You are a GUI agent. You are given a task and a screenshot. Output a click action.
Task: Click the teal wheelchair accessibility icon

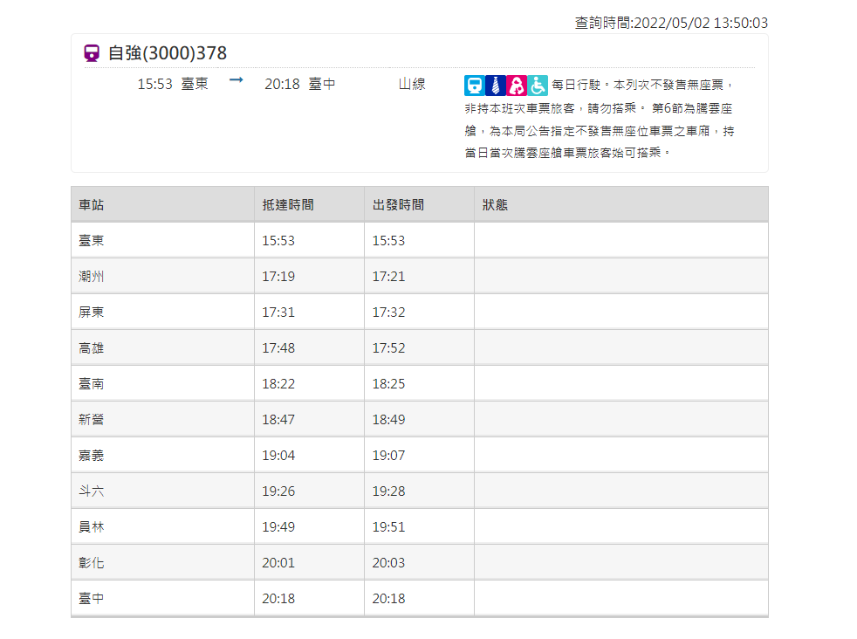point(538,86)
